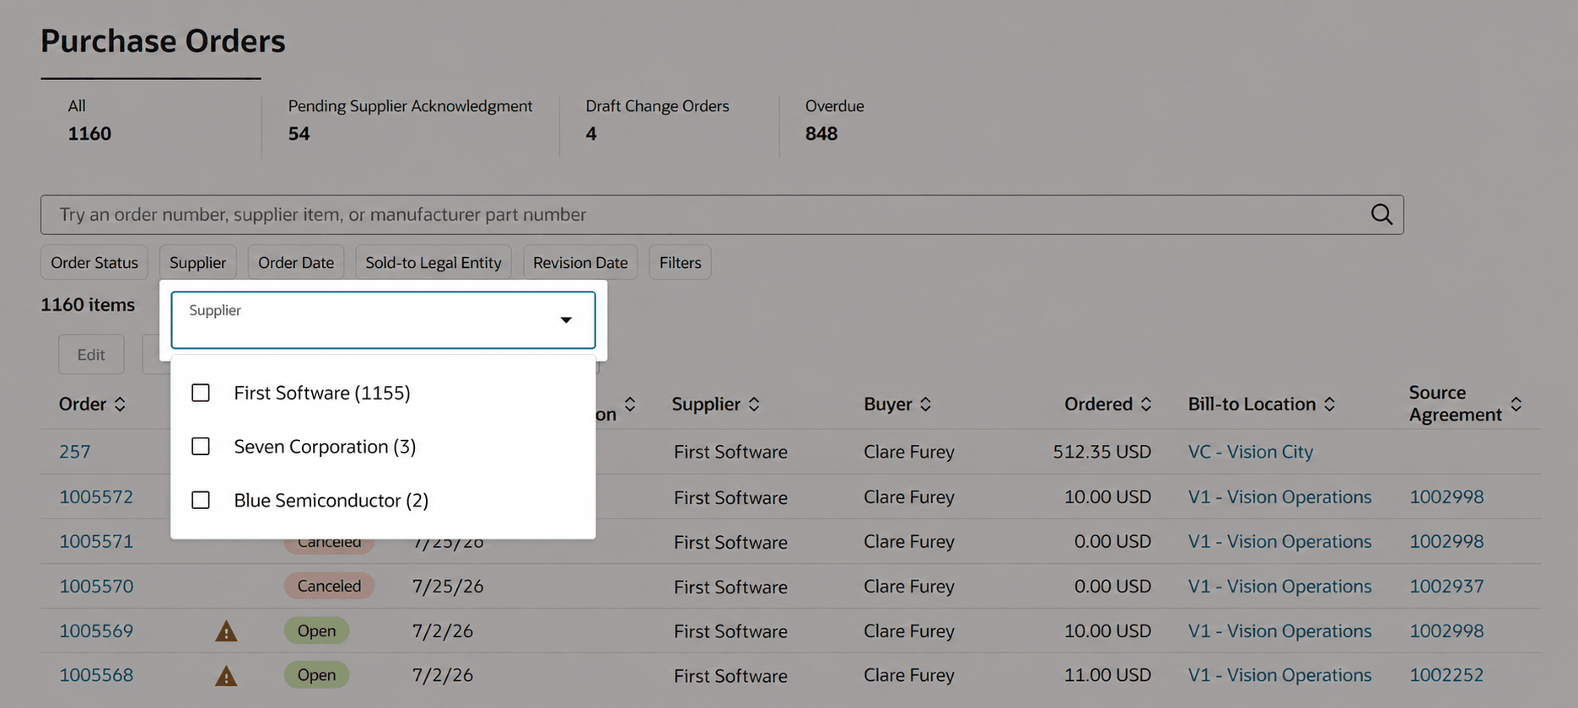Open order 257 link

tap(74, 452)
